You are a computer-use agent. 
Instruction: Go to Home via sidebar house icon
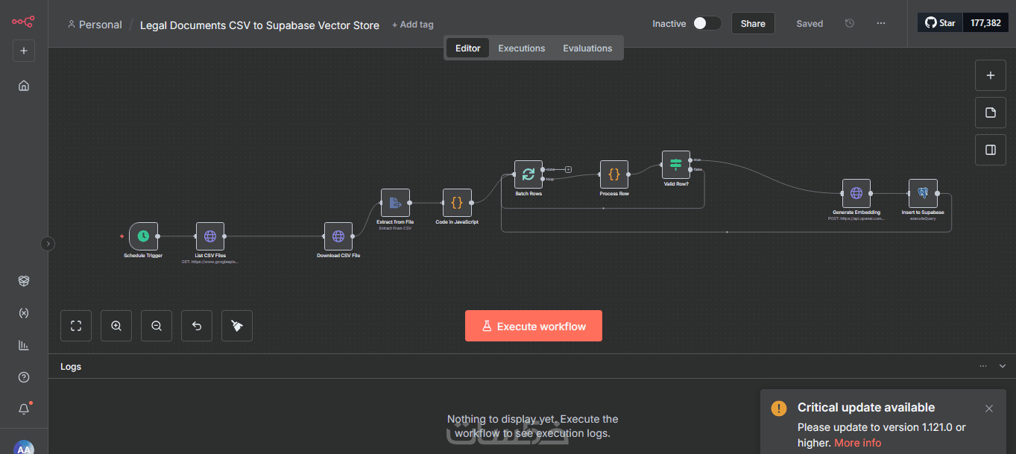[x=24, y=86]
